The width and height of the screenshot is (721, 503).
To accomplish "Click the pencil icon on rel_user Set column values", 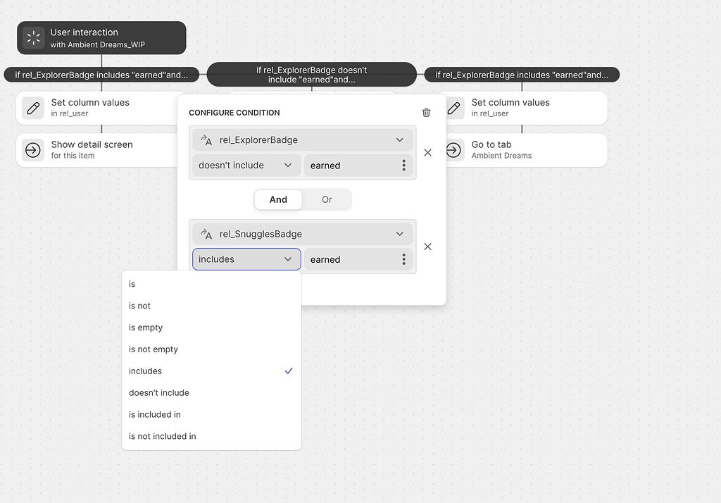I will point(454,107).
